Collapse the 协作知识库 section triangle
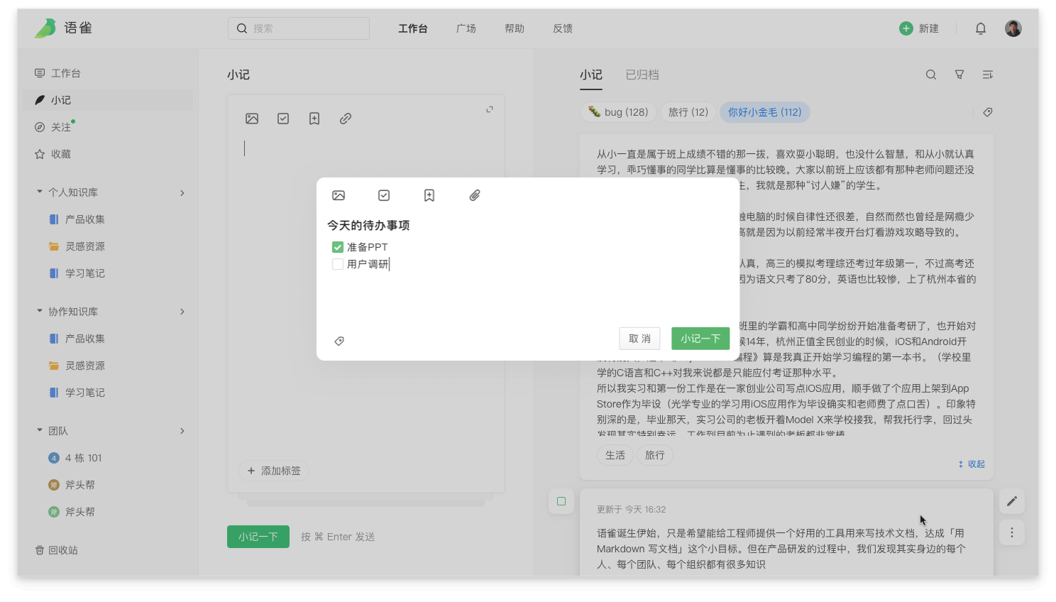1056x602 pixels. pos(40,311)
